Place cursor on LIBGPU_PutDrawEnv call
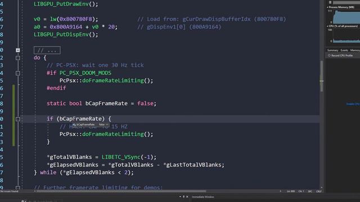This screenshot has width=360, height=202. 66,4
